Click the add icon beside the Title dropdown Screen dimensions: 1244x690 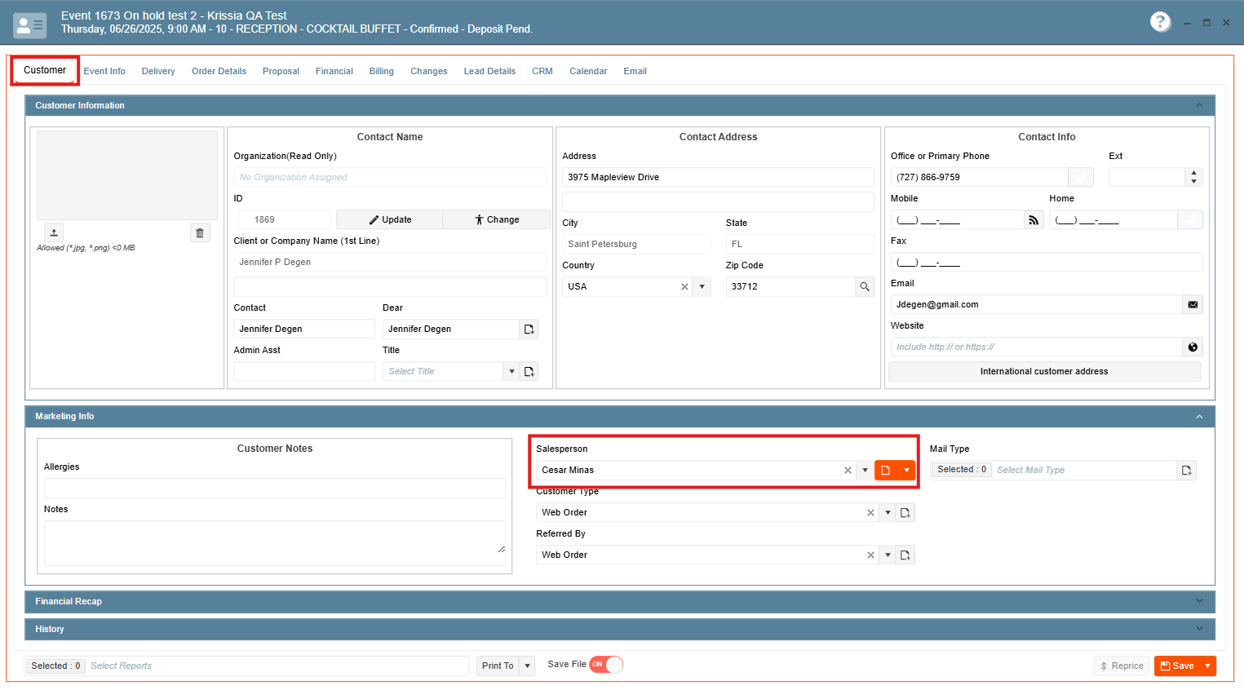coord(529,371)
